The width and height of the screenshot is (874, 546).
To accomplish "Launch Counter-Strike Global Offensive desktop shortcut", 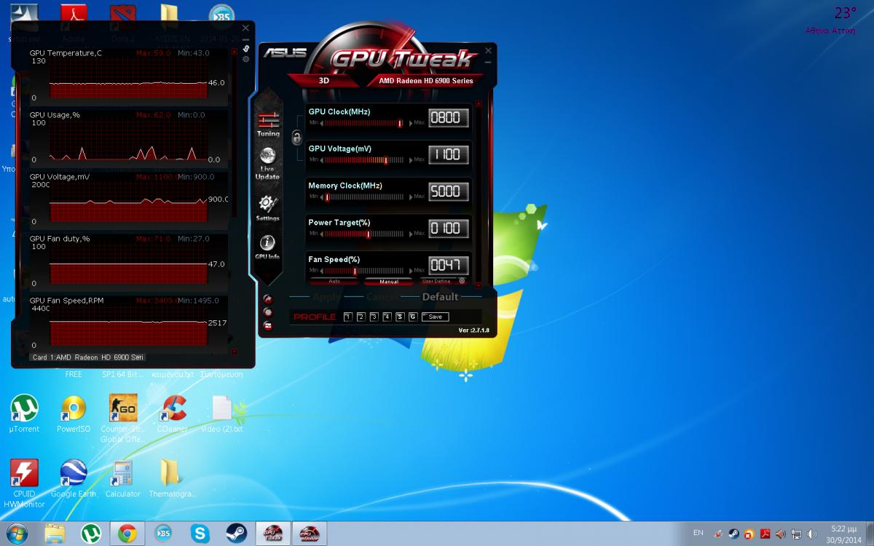I will click(122, 419).
